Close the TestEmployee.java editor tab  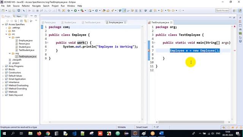[x=171, y=22]
